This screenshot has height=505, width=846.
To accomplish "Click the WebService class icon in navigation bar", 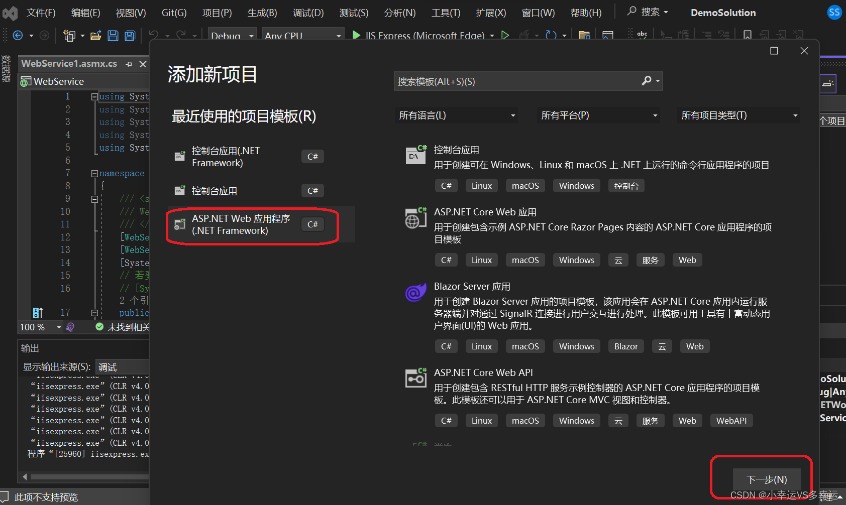I will coord(26,82).
